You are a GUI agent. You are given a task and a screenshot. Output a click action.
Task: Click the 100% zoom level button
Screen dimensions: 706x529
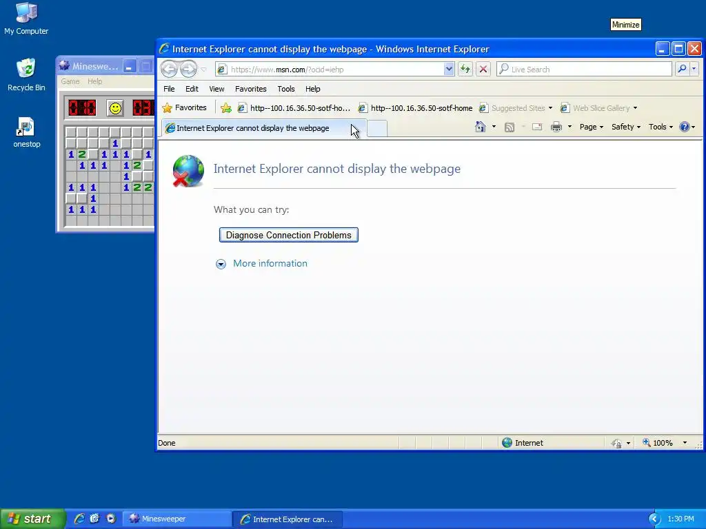[658, 443]
